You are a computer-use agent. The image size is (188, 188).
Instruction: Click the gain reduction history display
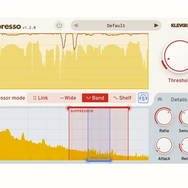coord(74,61)
